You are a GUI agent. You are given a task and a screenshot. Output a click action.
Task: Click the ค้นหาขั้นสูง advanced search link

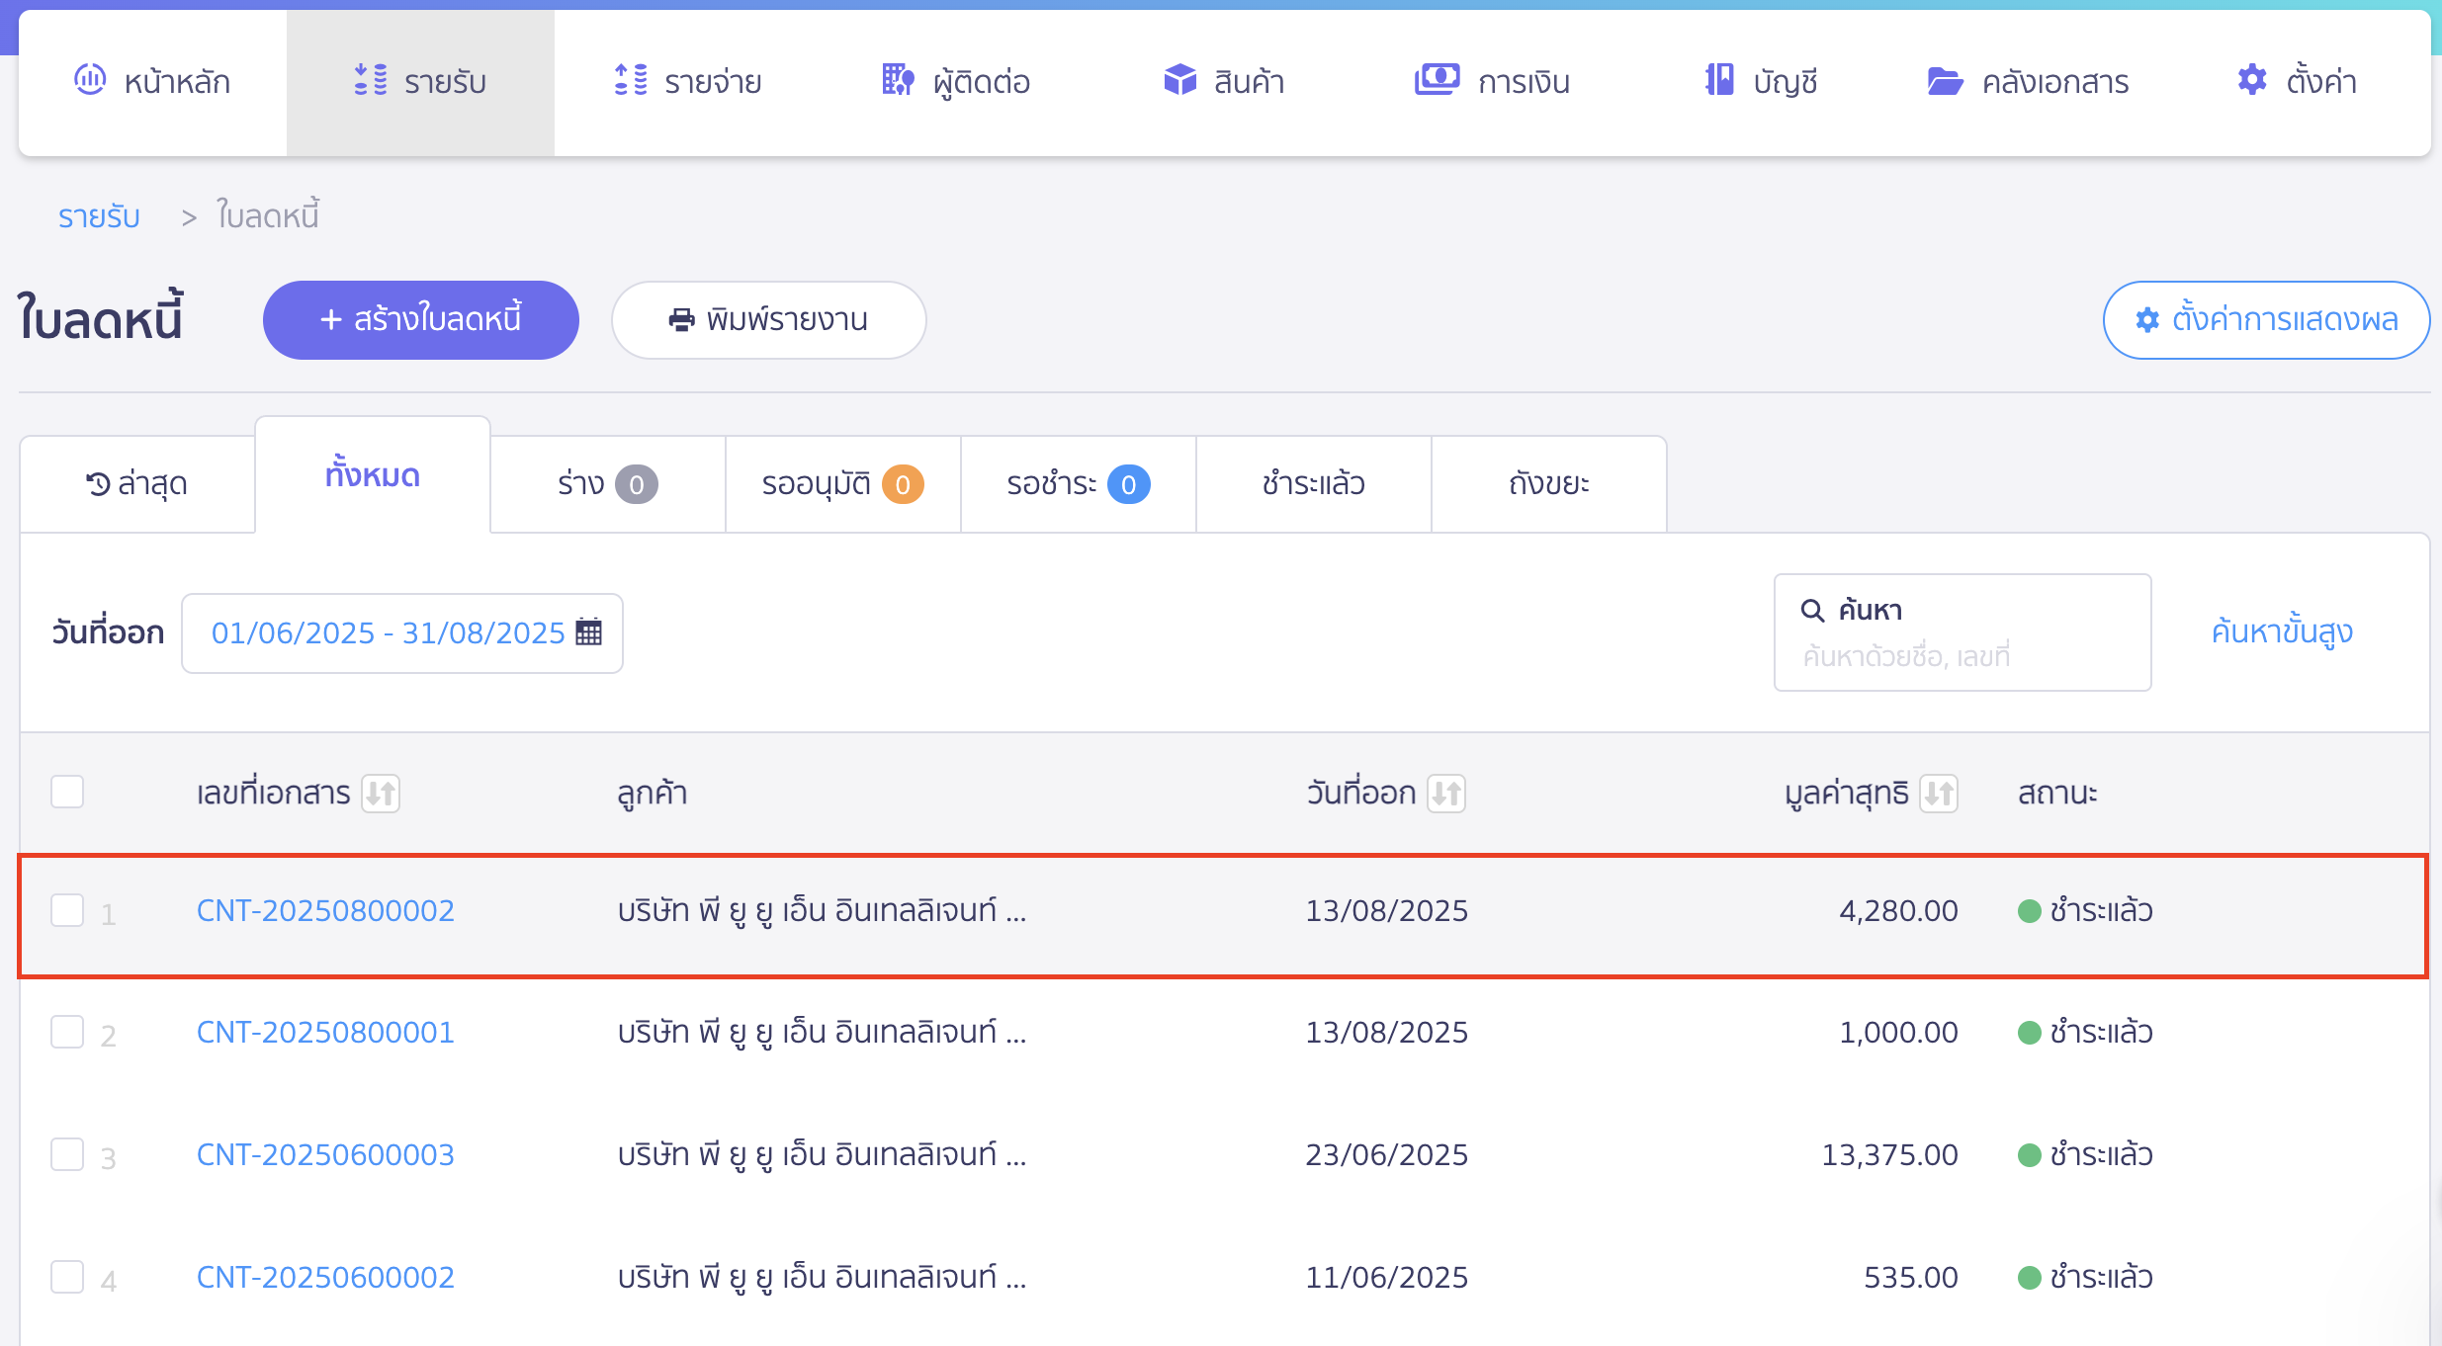[x=2282, y=631]
